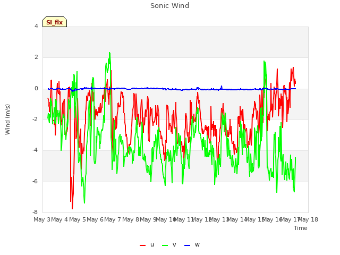
Task: Click the red u legend line marker
Action: (x=143, y=245)
